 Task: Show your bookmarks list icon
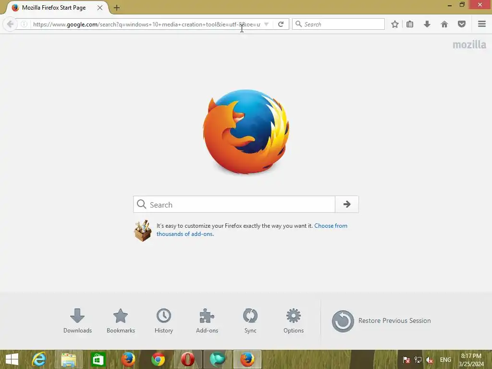click(x=410, y=24)
